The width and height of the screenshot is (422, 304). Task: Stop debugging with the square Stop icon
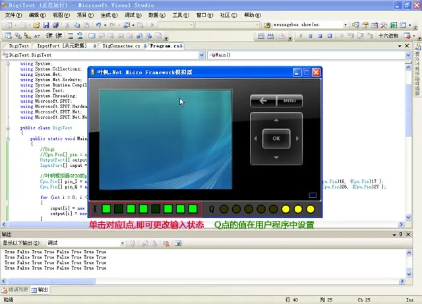320,36
